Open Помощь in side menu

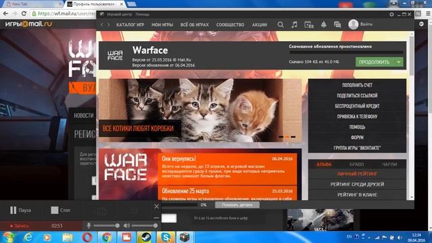coord(357,127)
